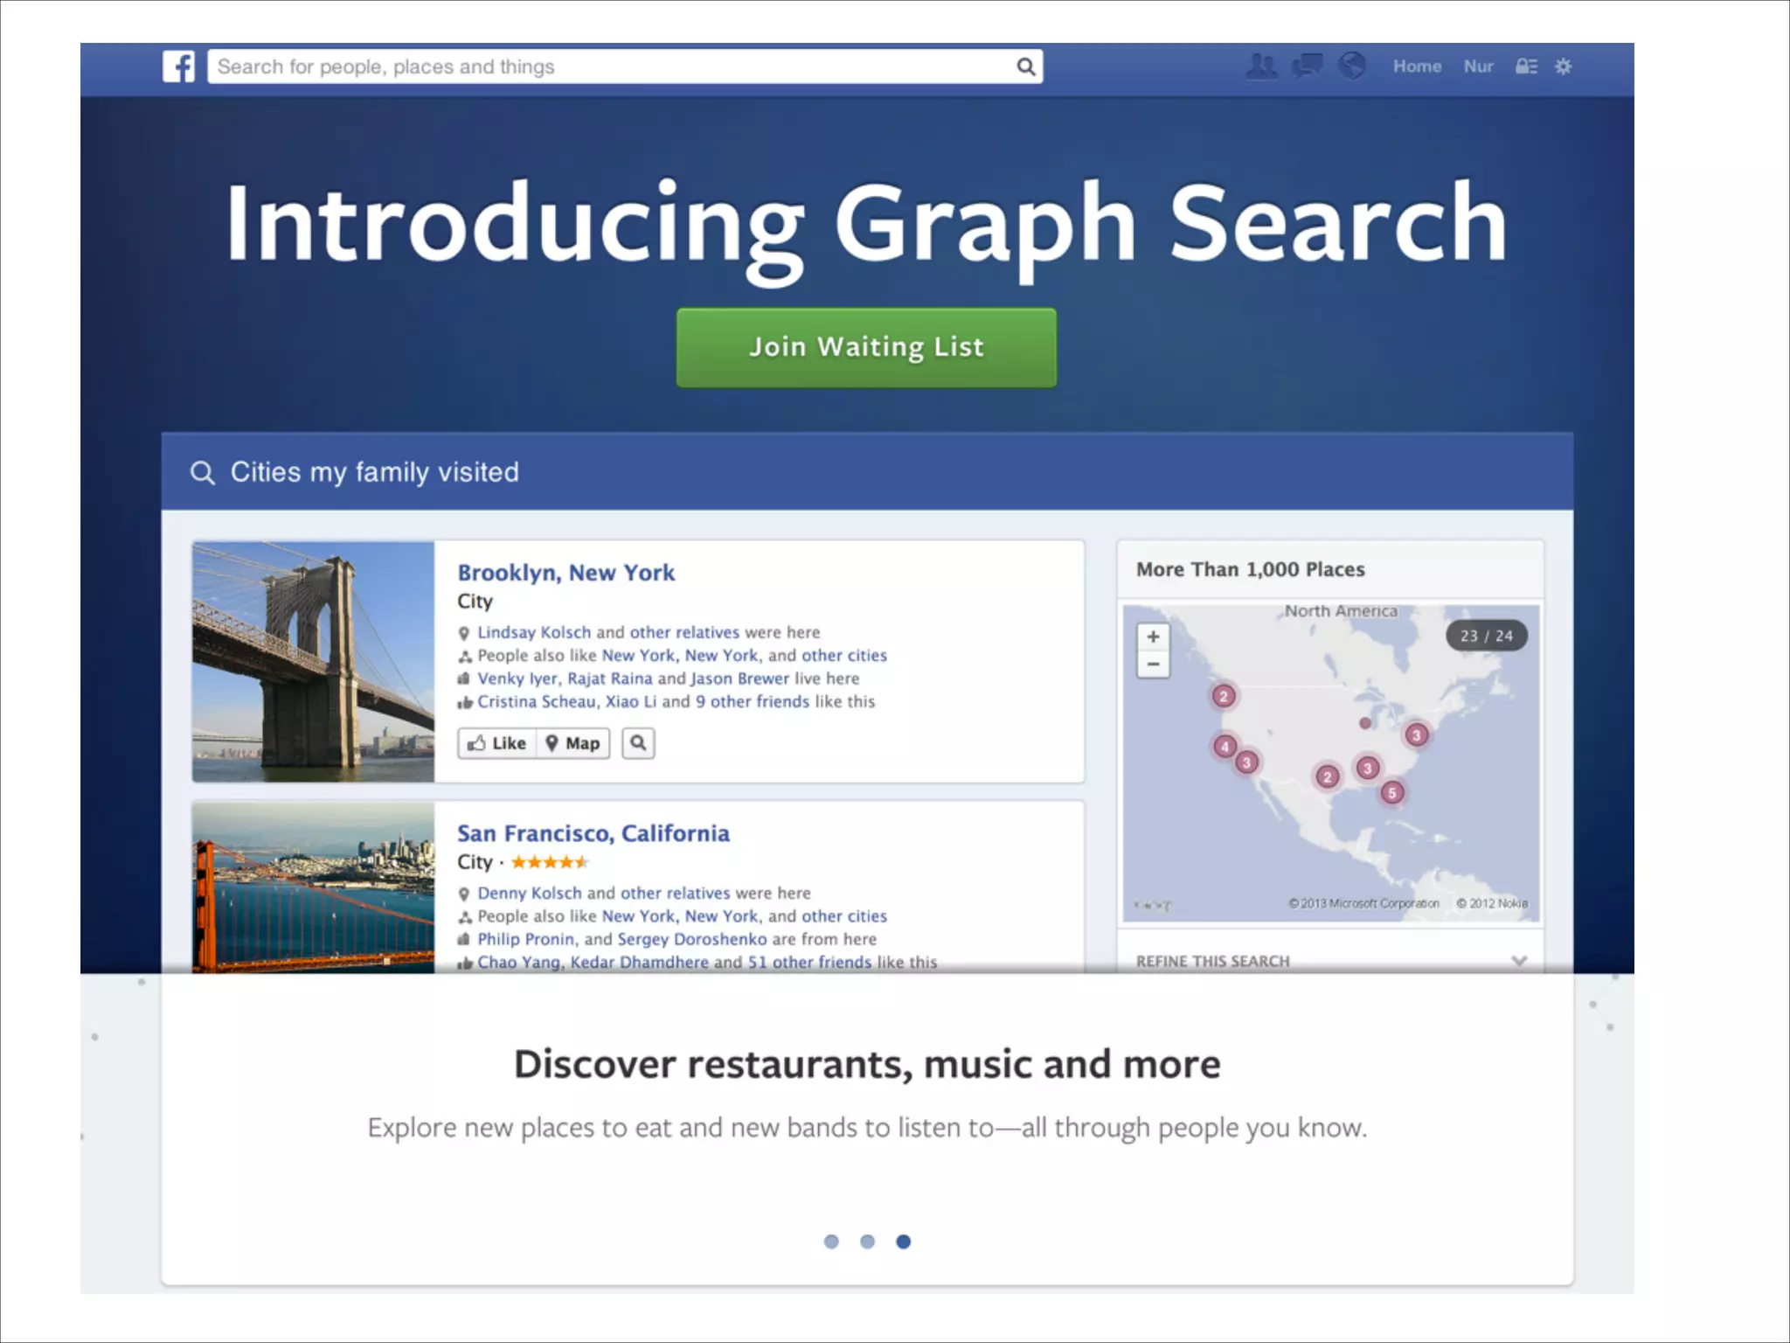Click the Facebook logo icon
The height and width of the screenshot is (1343, 1790).
pyautogui.click(x=178, y=66)
